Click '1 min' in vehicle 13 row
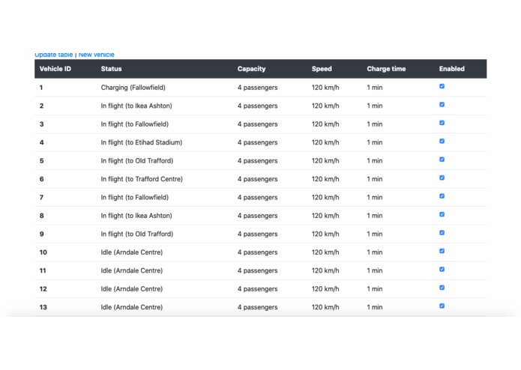Viewport: 521px width, 370px height. pyautogui.click(x=375, y=307)
